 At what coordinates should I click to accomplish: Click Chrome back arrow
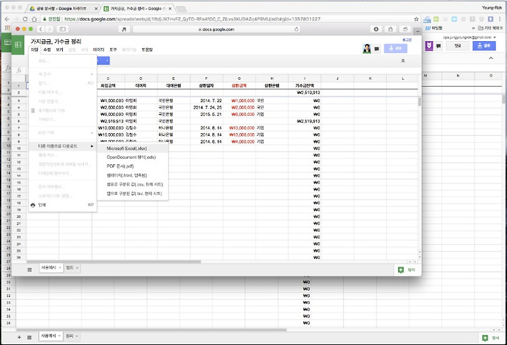pyautogui.click(x=7, y=19)
